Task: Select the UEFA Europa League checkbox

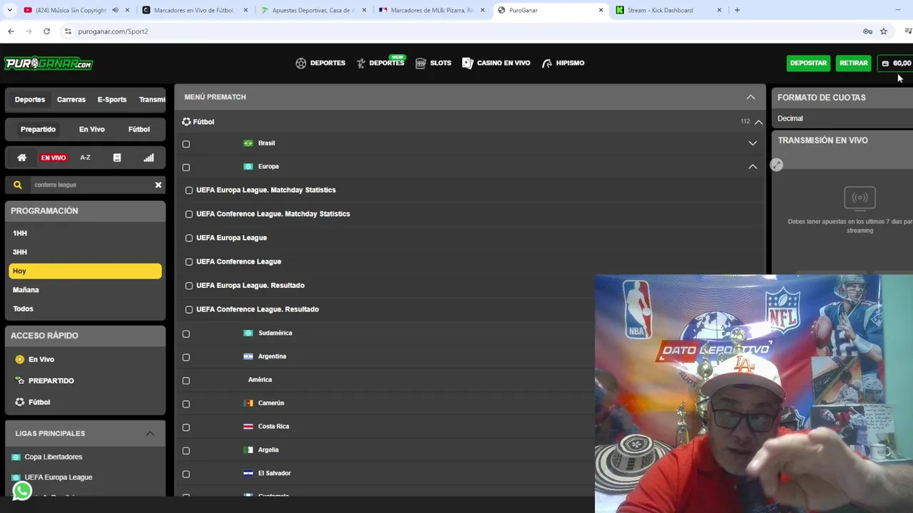Action: (x=189, y=238)
